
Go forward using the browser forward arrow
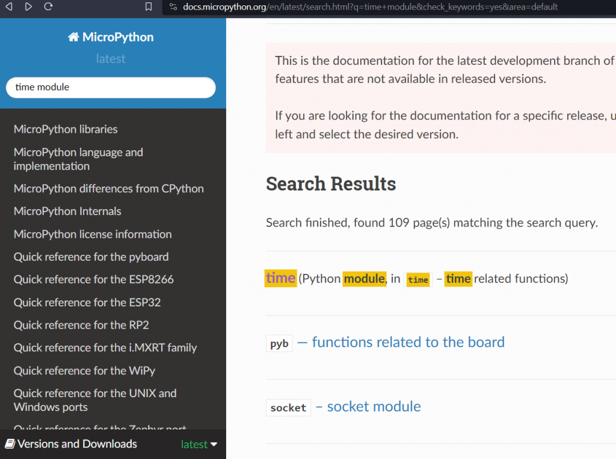click(28, 6)
